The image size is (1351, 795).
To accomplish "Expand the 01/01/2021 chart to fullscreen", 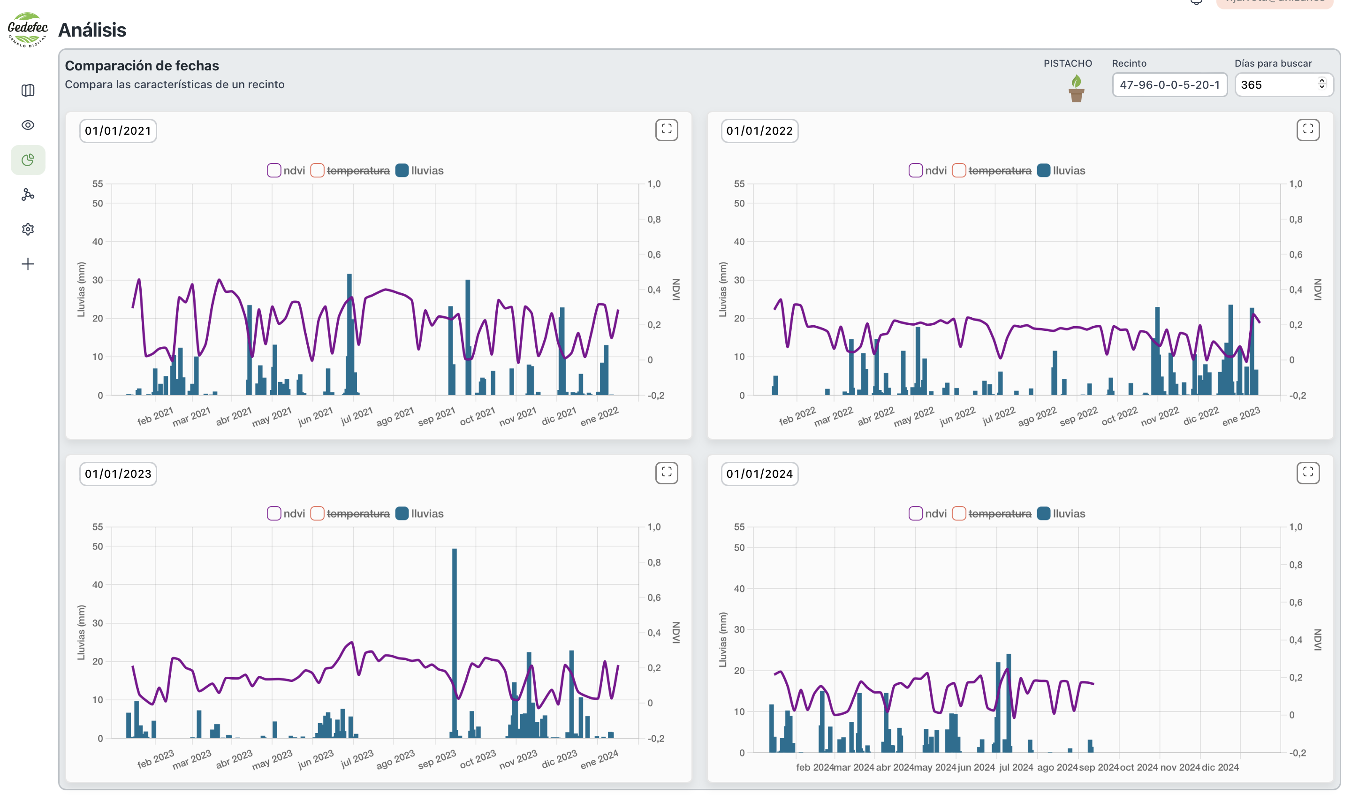I will pyautogui.click(x=667, y=130).
